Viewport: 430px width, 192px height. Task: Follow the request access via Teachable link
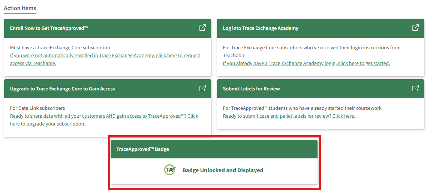point(105,59)
